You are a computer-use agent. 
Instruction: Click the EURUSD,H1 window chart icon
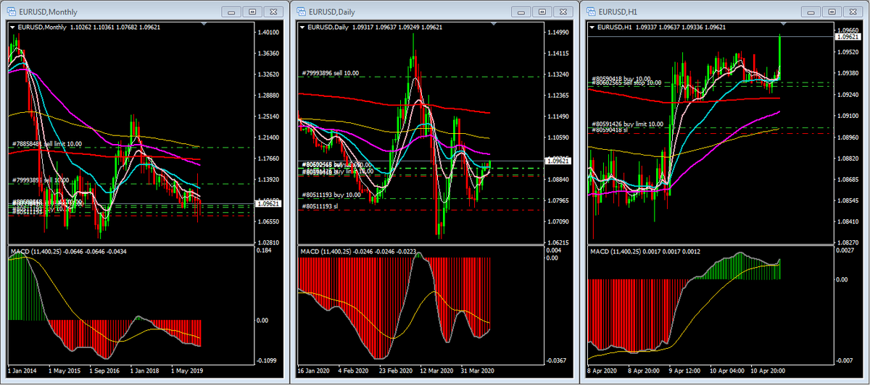pos(591,11)
